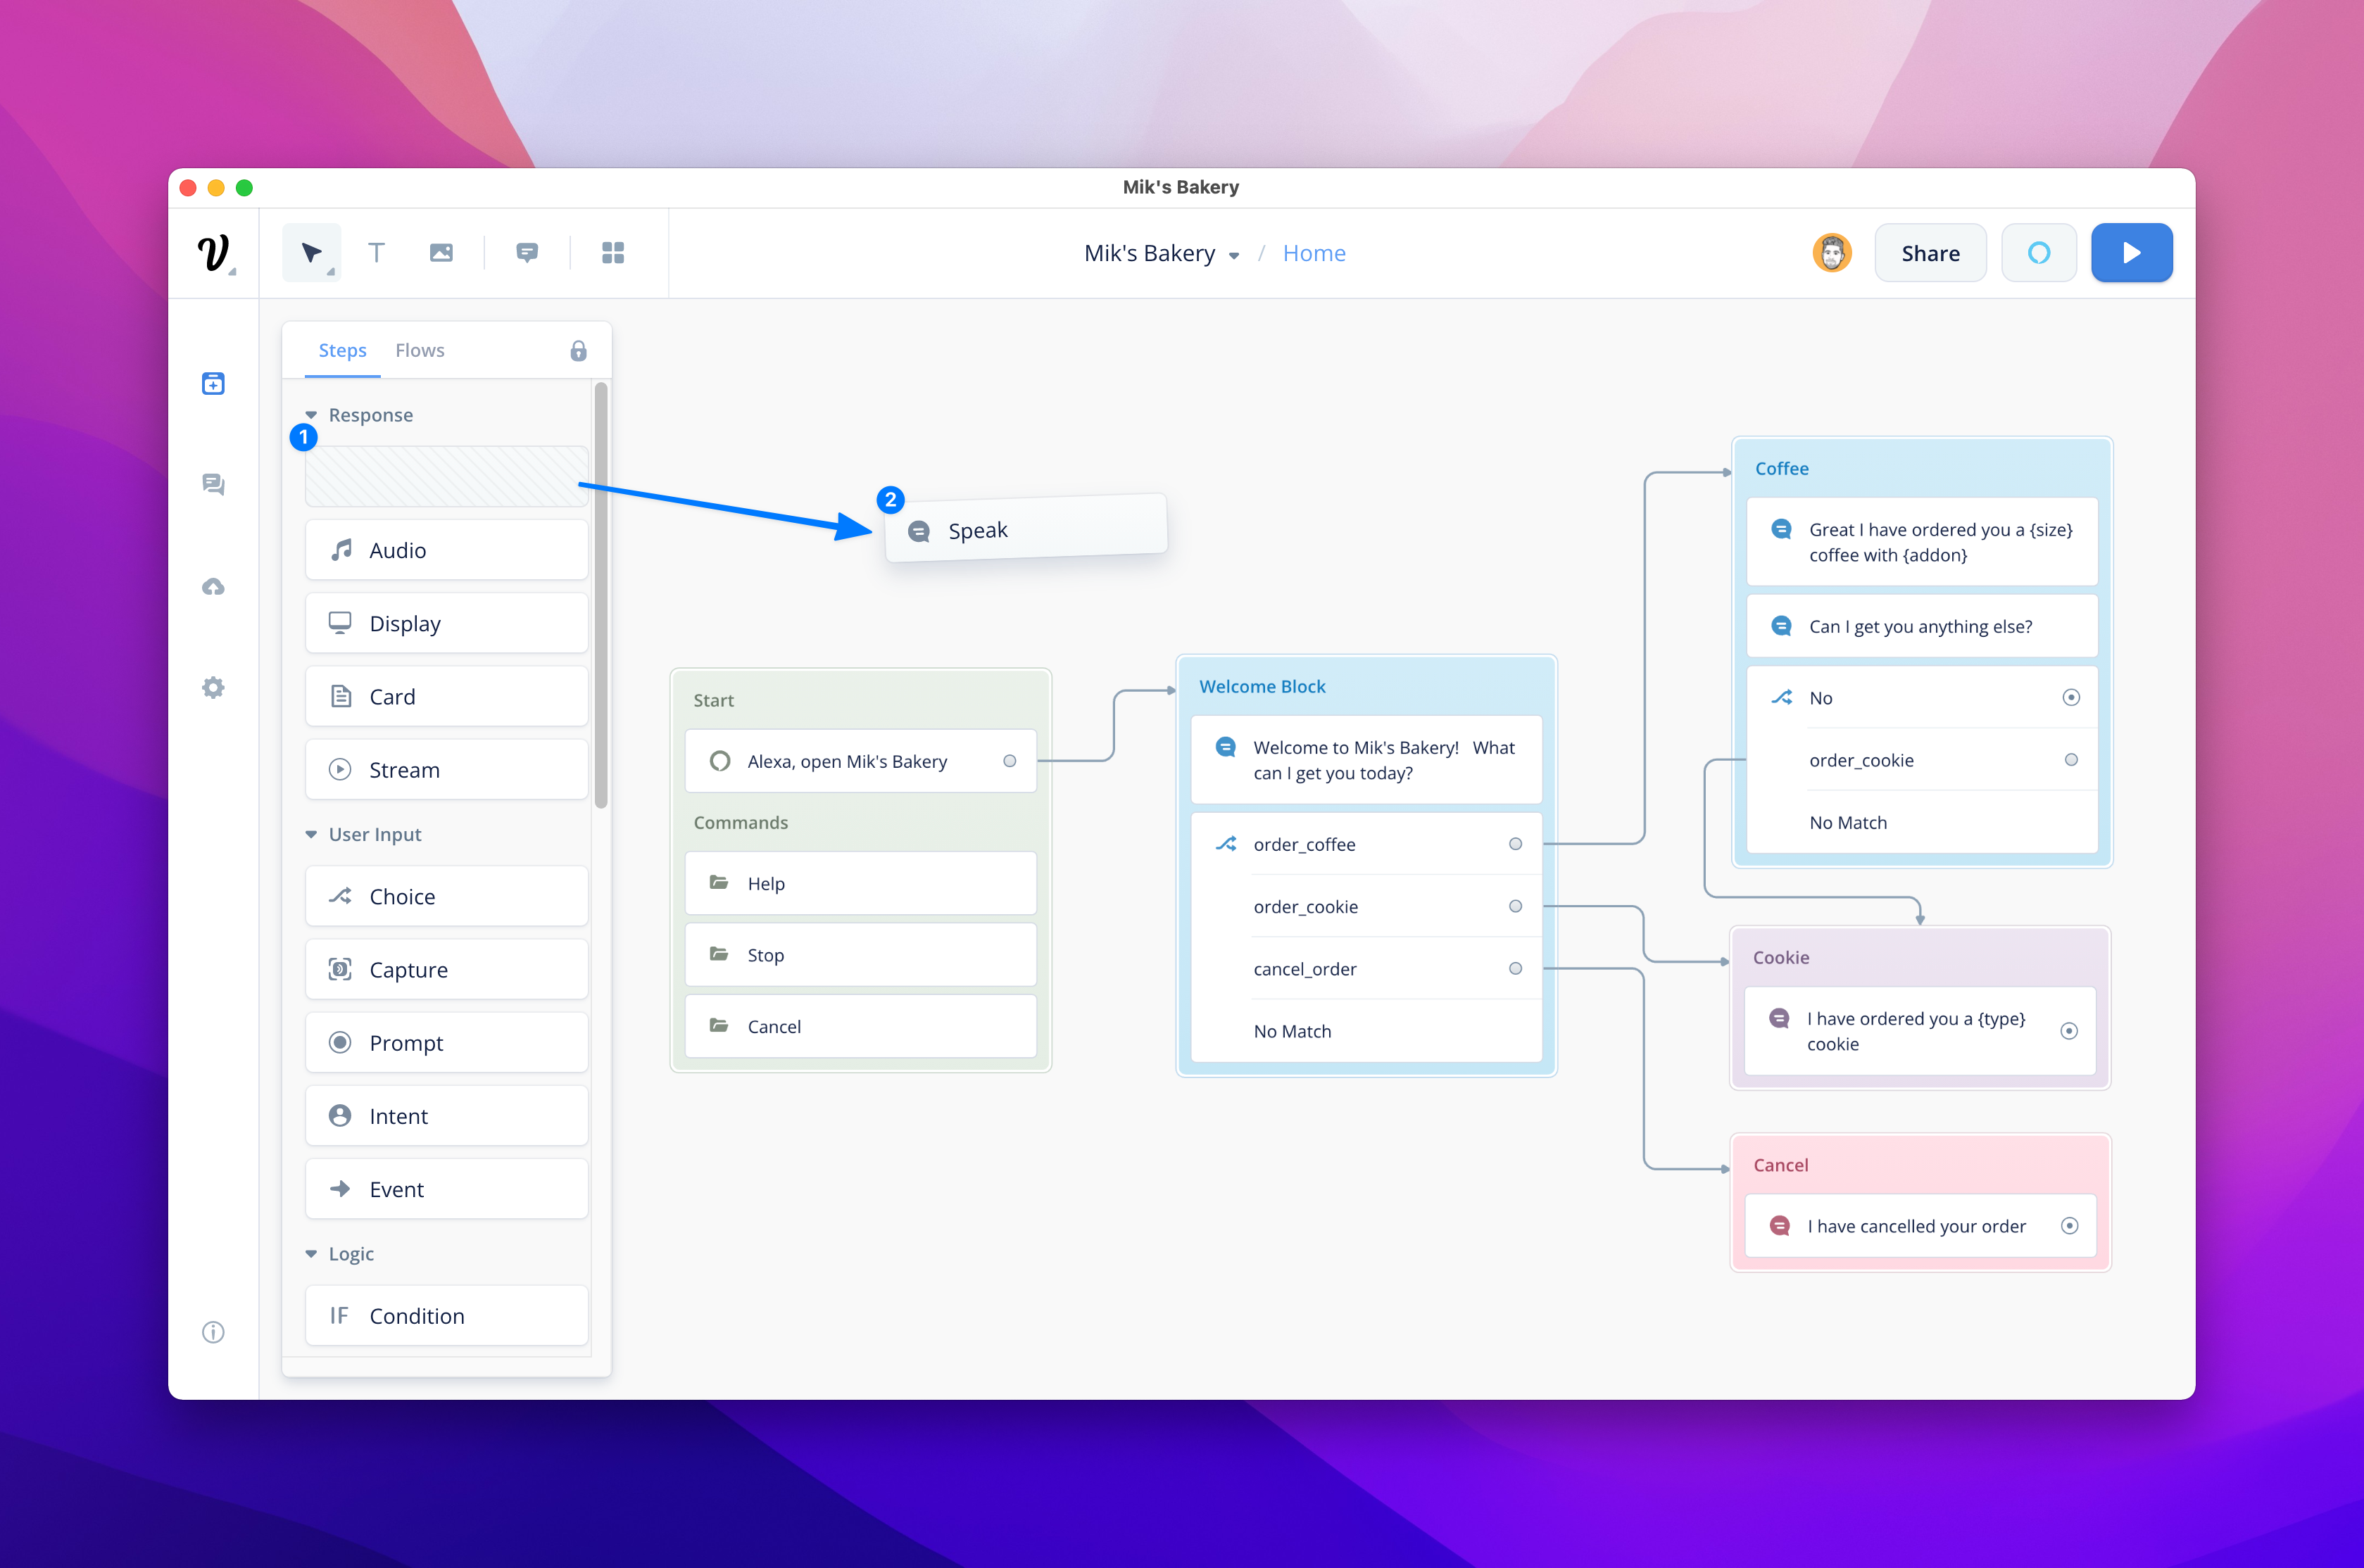Click the Choice step branch icon
This screenshot has height=1568, width=2364.
point(340,896)
